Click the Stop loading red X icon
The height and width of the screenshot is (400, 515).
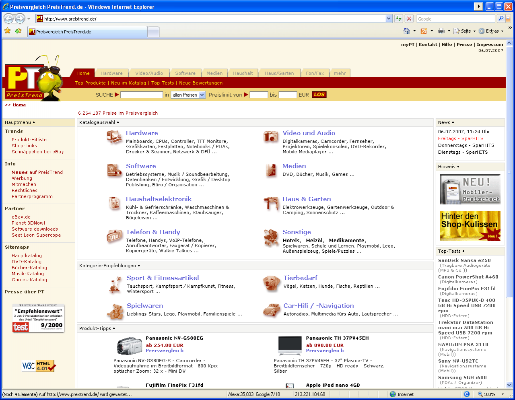pos(409,19)
